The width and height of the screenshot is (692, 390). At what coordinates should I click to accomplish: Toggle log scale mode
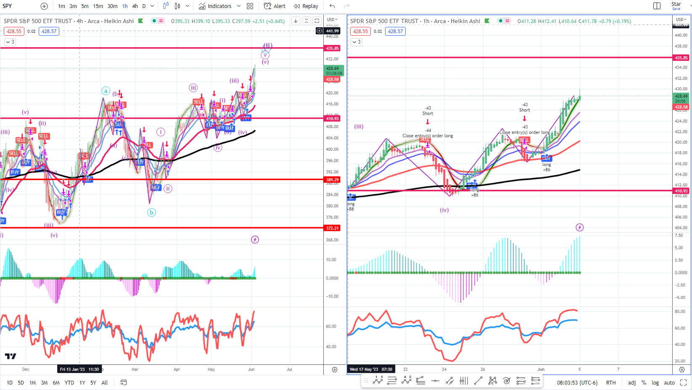click(655, 383)
